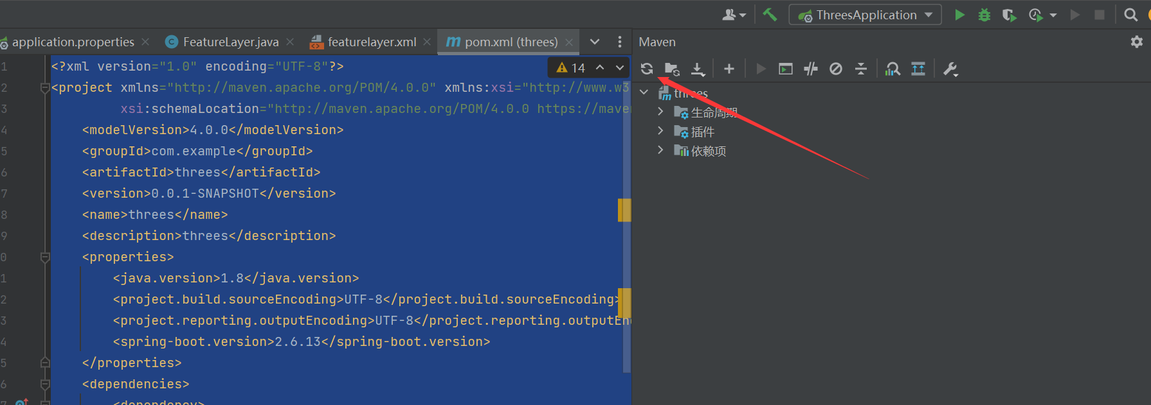Toggle Maven offline mode
Viewport: 1151px width, 405px height.
[x=810, y=69]
